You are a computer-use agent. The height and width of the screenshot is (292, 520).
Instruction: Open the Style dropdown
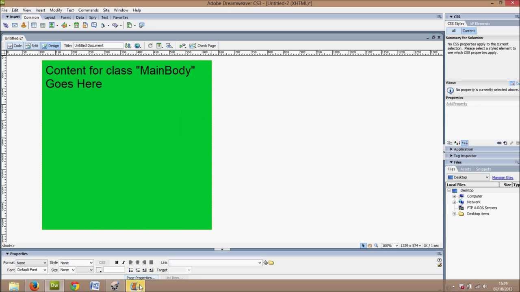click(x=76, y=263)
